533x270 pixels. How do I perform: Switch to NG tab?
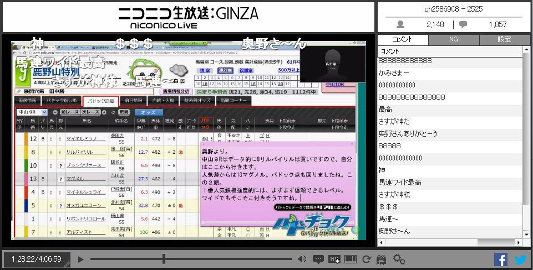pos(454,39)
